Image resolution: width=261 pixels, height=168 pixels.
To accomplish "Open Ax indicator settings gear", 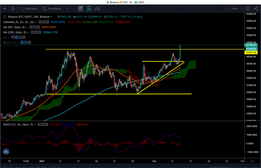I will coord(20,37).
